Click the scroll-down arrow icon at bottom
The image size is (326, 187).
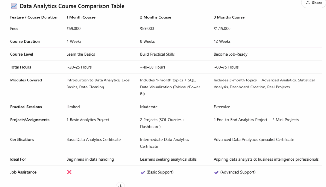120,185
